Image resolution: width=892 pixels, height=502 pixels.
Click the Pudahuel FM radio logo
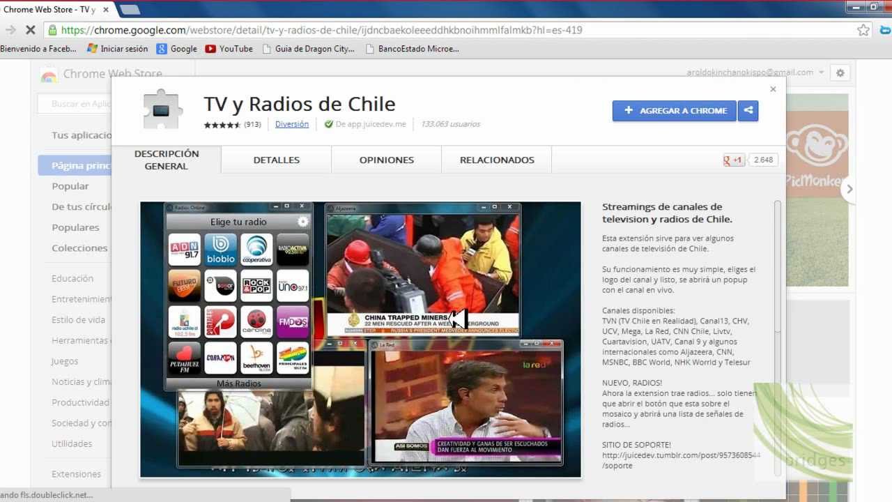click(x=184, y=358)
